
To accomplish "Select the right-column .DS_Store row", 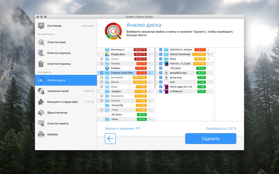I will [x=185, y=68].
